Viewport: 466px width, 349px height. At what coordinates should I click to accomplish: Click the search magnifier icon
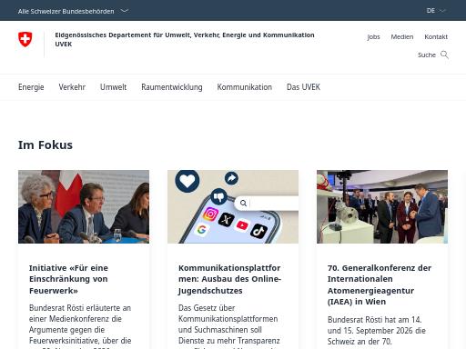click(x=444, y=55)
